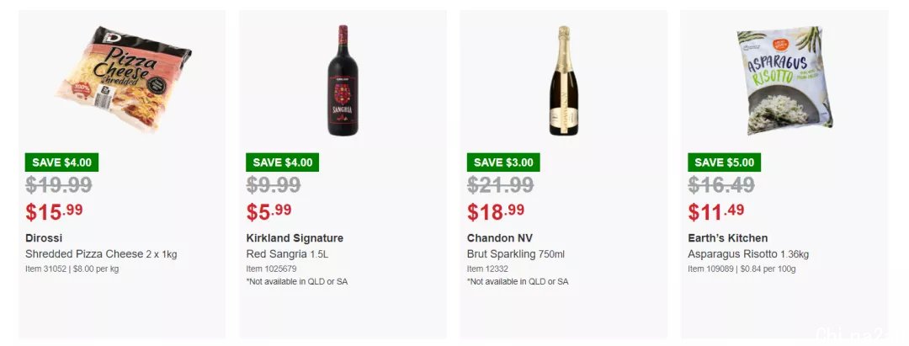909x346 pixels.
Task: Click the SAVE $5.00 badge on Risotto
Action: pos(724,162)
